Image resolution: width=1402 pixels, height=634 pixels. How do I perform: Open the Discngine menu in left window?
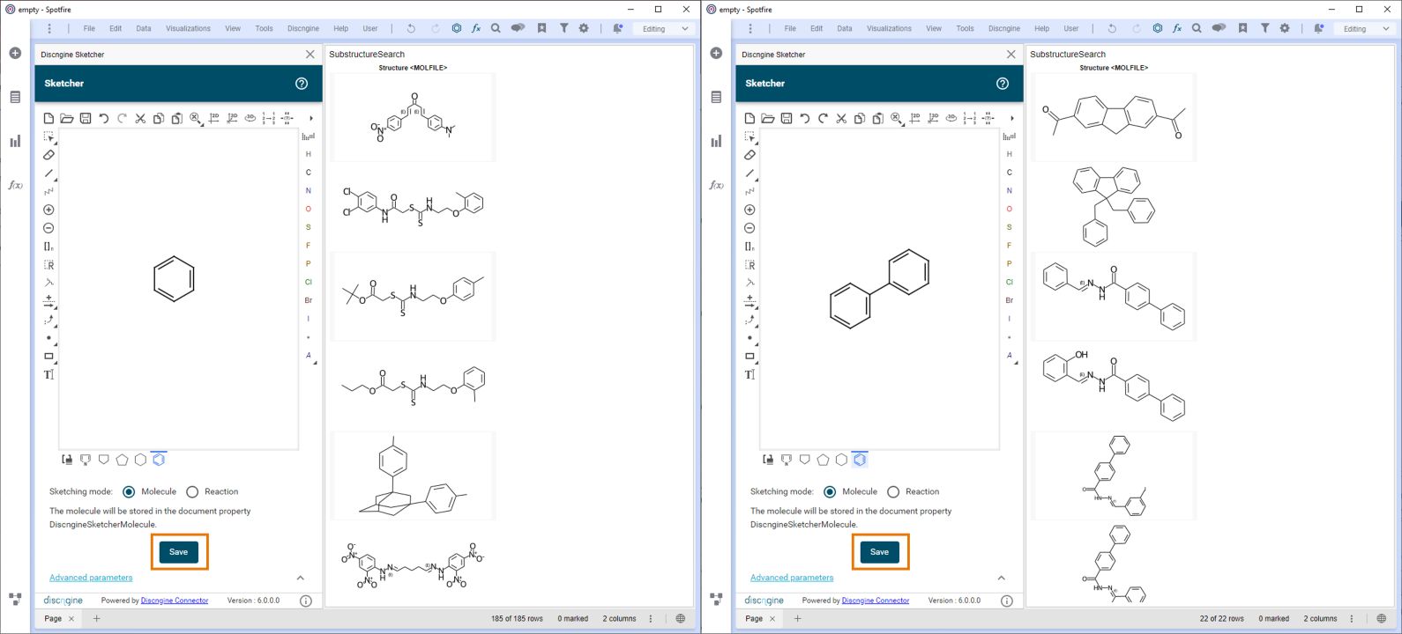coord(303,28)
